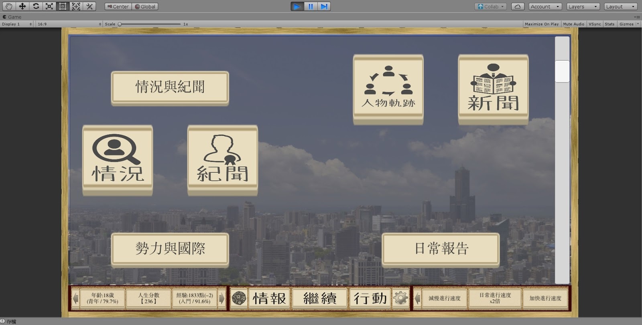Expand the Layout dropdown

[620, 6]
